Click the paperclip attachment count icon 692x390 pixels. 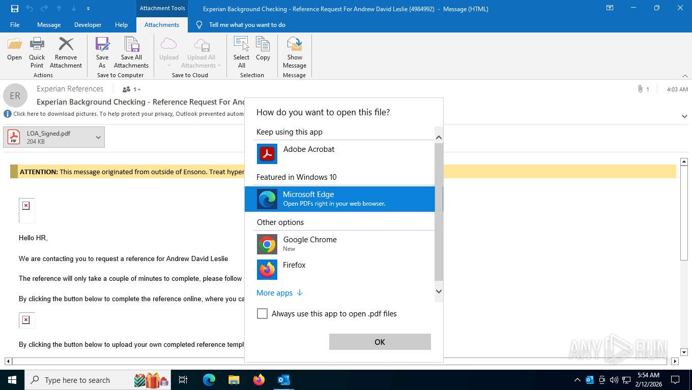(x=640, y=89)
